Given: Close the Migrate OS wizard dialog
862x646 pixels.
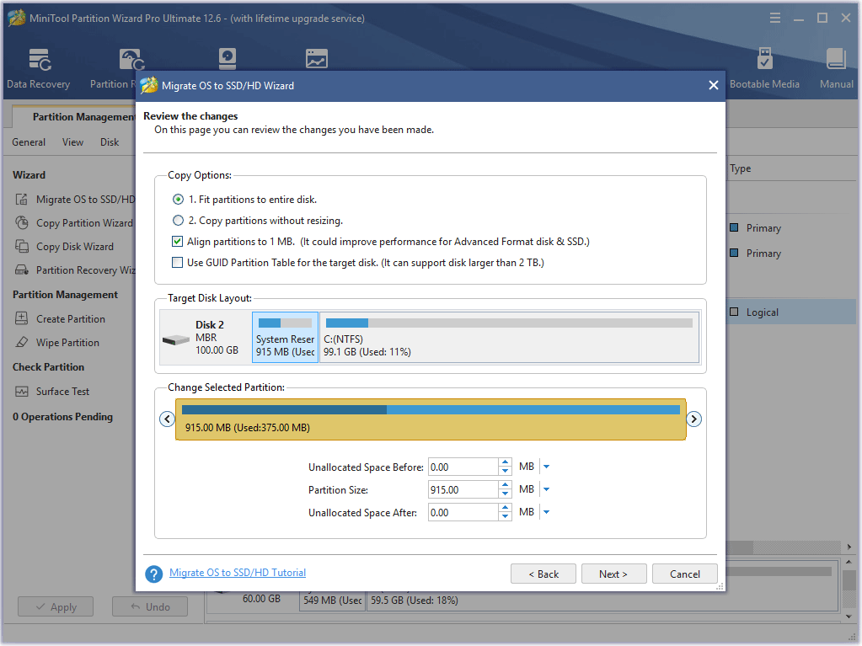Looking at the screenshot, I should coord(713,85).
